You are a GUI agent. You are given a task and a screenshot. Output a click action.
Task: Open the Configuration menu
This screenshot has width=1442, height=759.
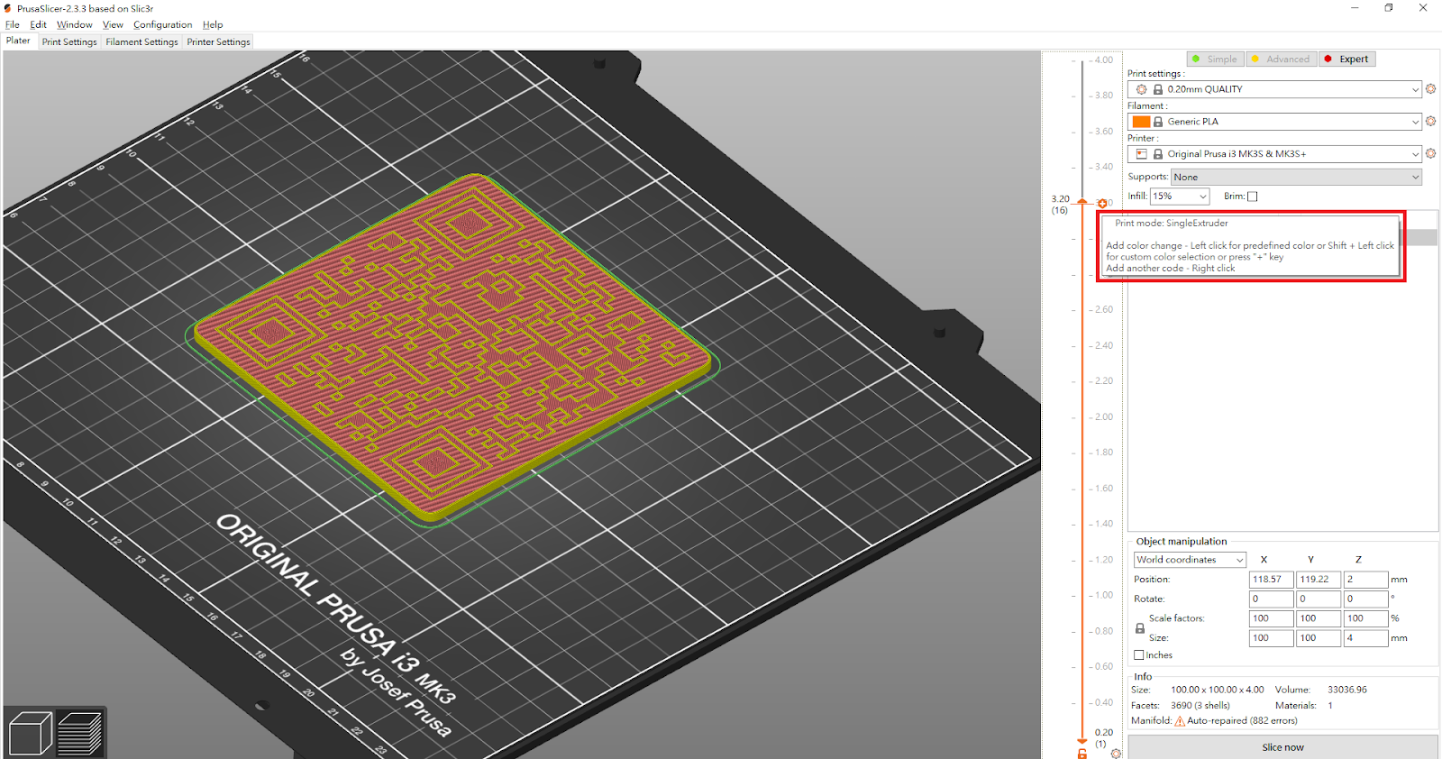click(x=162, y=24)
